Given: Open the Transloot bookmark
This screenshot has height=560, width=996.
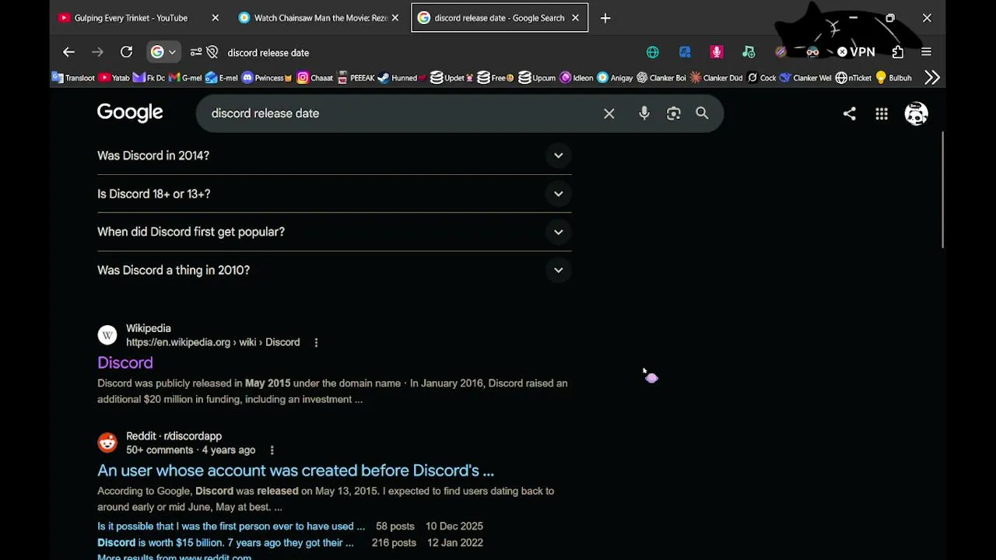Looking at the screenshot, I should 73,78.
